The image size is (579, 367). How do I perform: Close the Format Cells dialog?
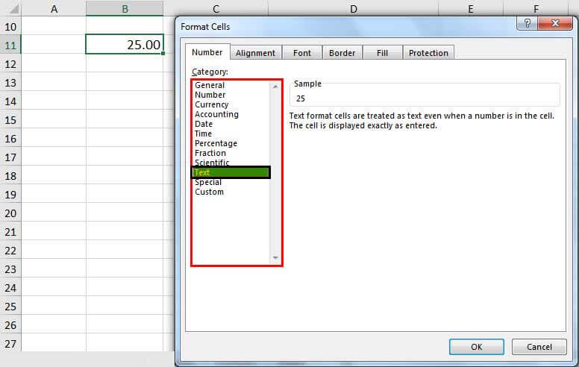(555, 23)
